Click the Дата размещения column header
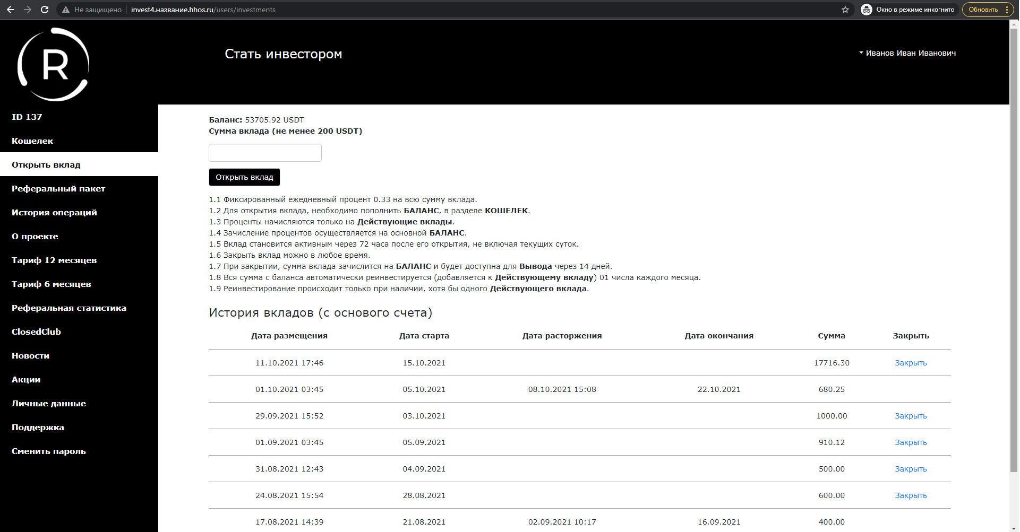1020x532 pixels. pos(289,336)
